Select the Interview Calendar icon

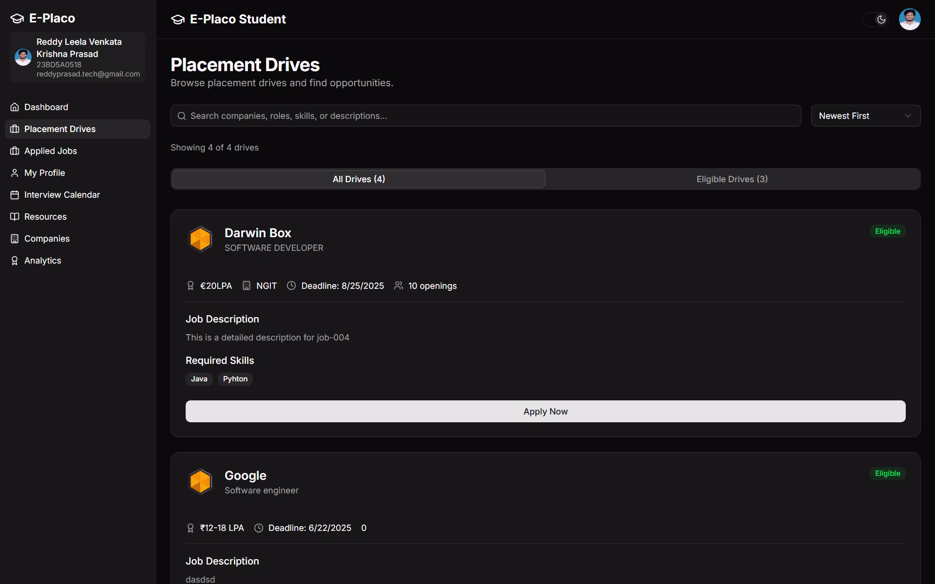15,195
